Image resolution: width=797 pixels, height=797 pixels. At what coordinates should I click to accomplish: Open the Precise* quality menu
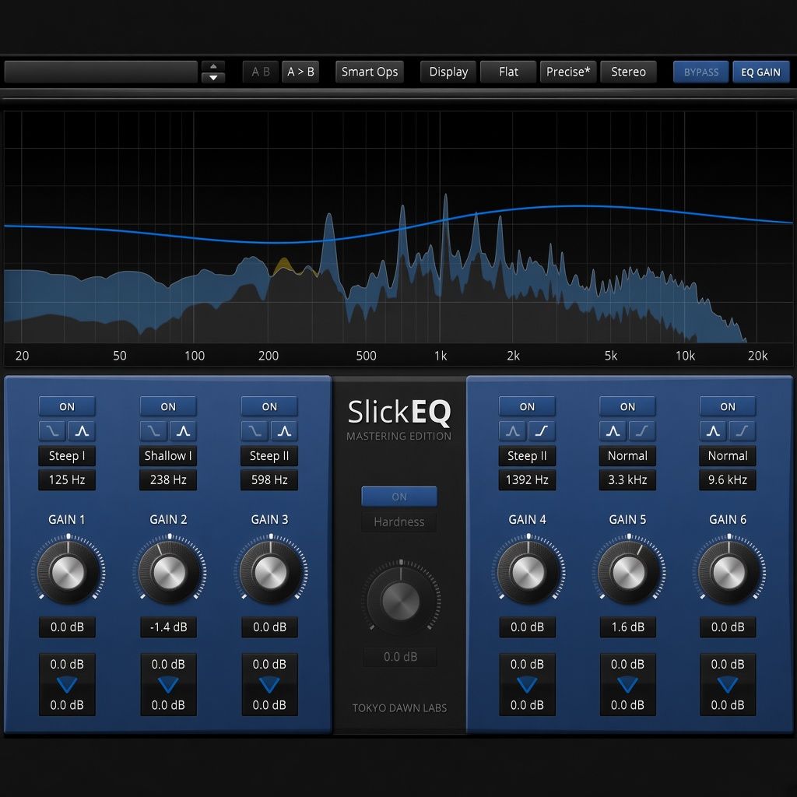[x=568, y=72]
